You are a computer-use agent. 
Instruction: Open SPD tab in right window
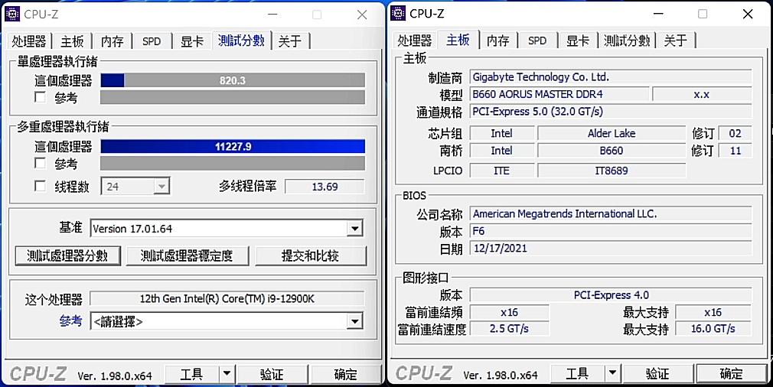pos(537,41)
